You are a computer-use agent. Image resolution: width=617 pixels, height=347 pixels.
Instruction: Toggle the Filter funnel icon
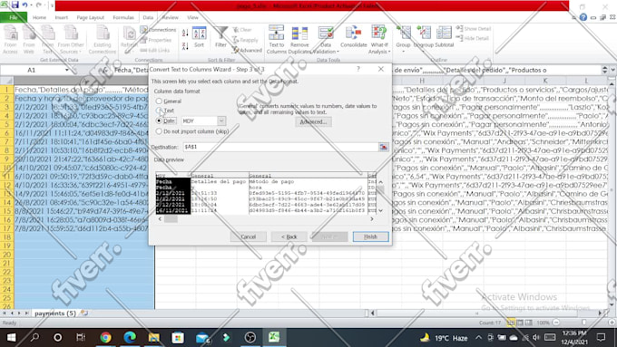coord(220,37)
